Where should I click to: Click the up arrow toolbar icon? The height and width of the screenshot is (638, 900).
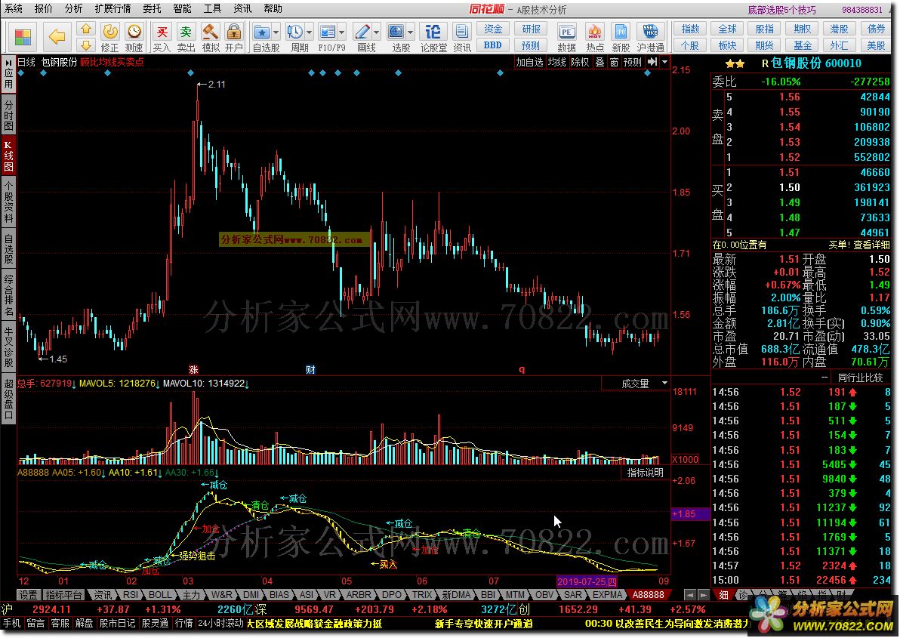(85, 29)
